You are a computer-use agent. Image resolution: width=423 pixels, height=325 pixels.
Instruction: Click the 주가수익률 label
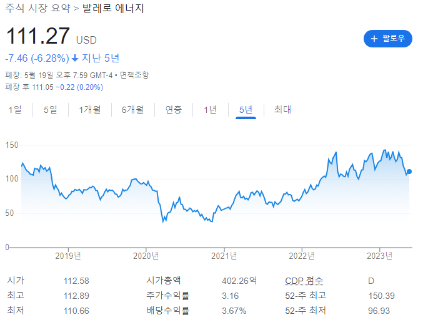[x=168, y=296]
